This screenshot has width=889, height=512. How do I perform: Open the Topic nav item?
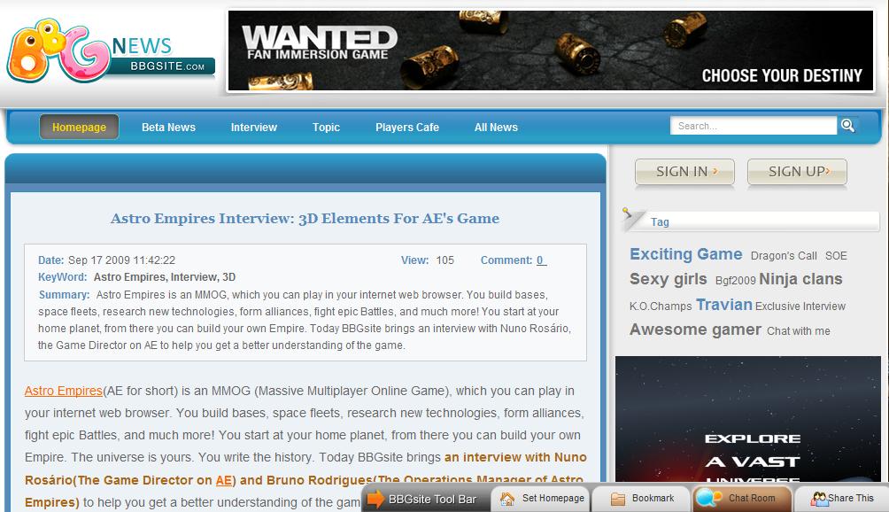(326, 127)
